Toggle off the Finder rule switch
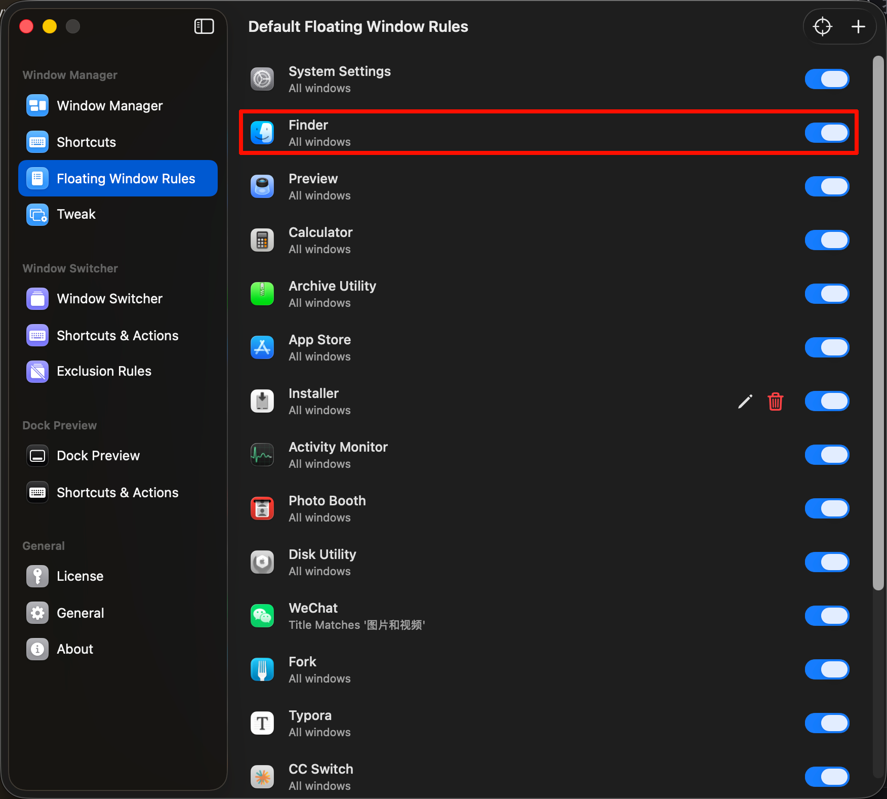 tap(827, 133)
